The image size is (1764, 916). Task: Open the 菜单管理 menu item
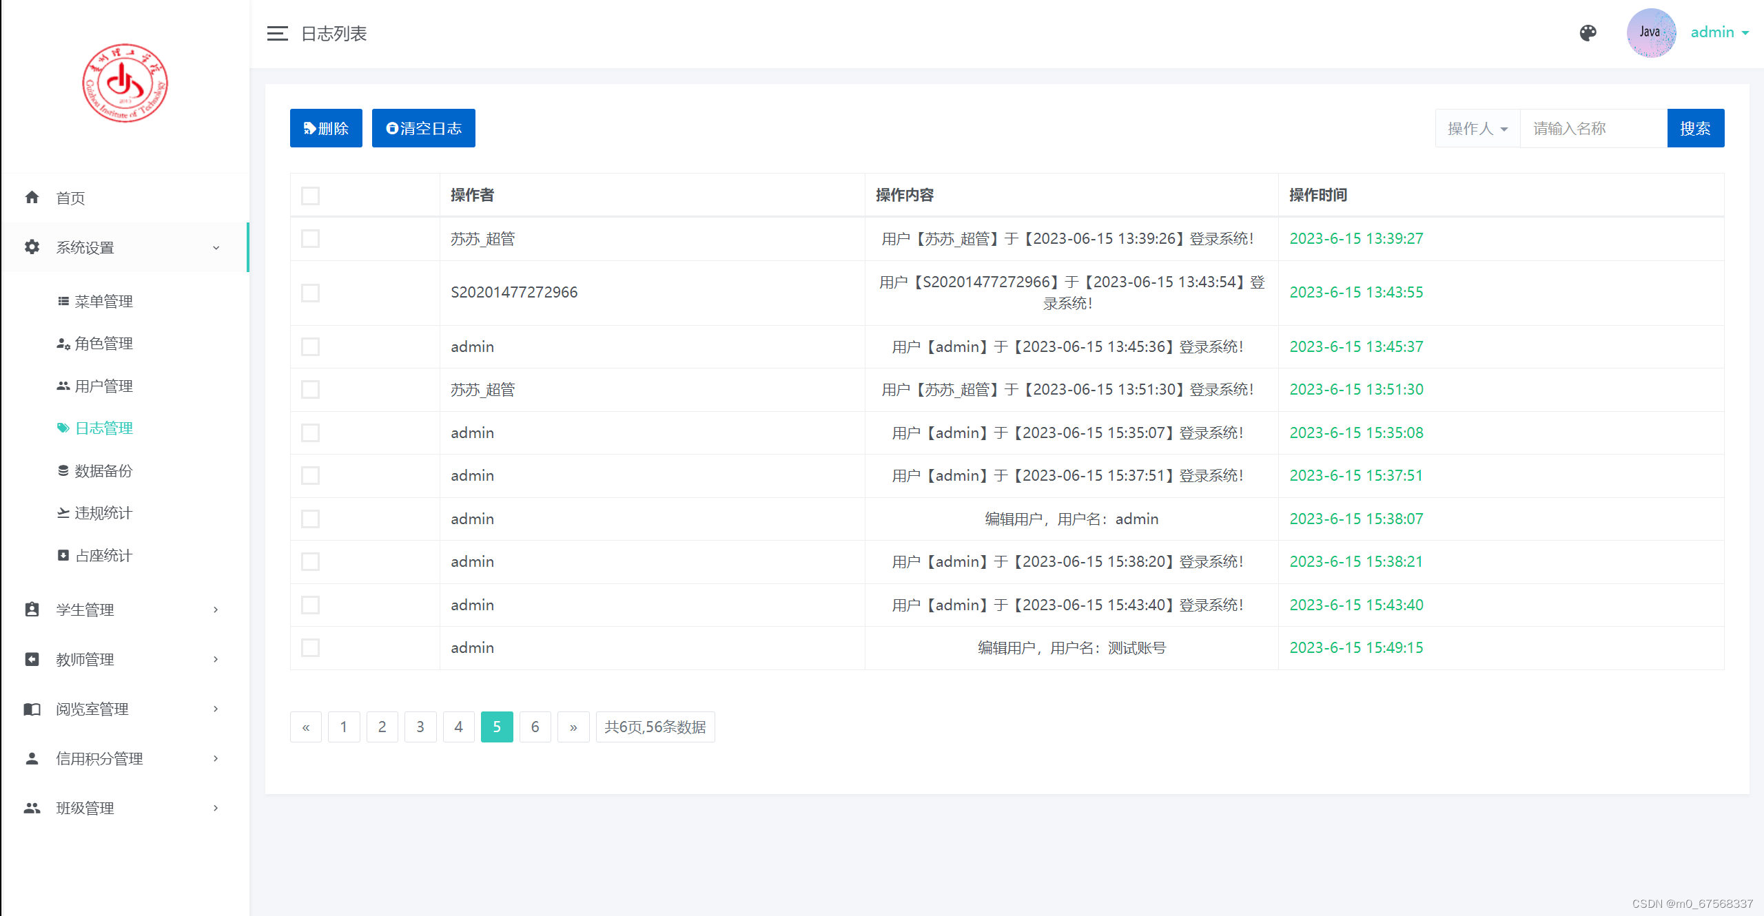click(x=103, y=301)
